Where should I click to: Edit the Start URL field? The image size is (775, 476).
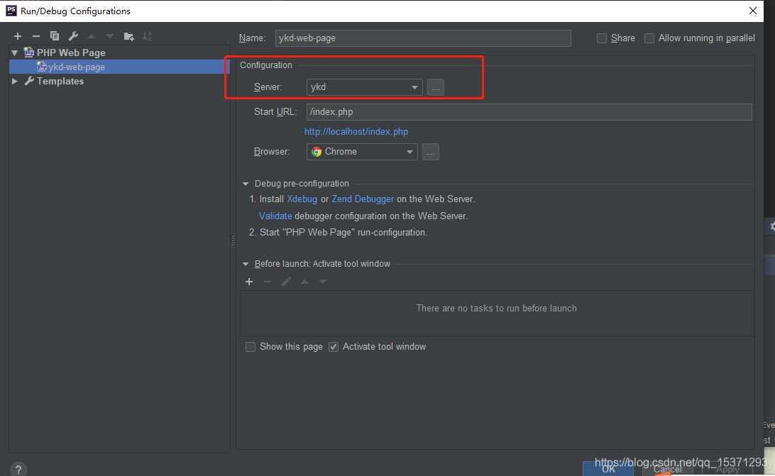click(497, 111)
